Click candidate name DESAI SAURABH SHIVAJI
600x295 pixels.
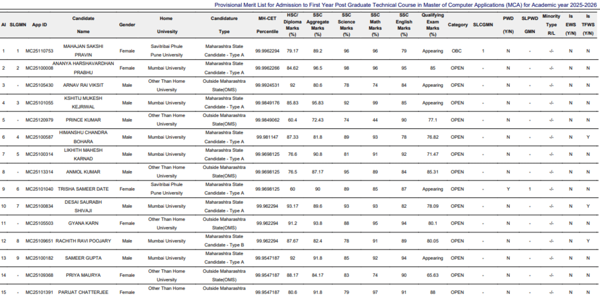pos(83,206)
